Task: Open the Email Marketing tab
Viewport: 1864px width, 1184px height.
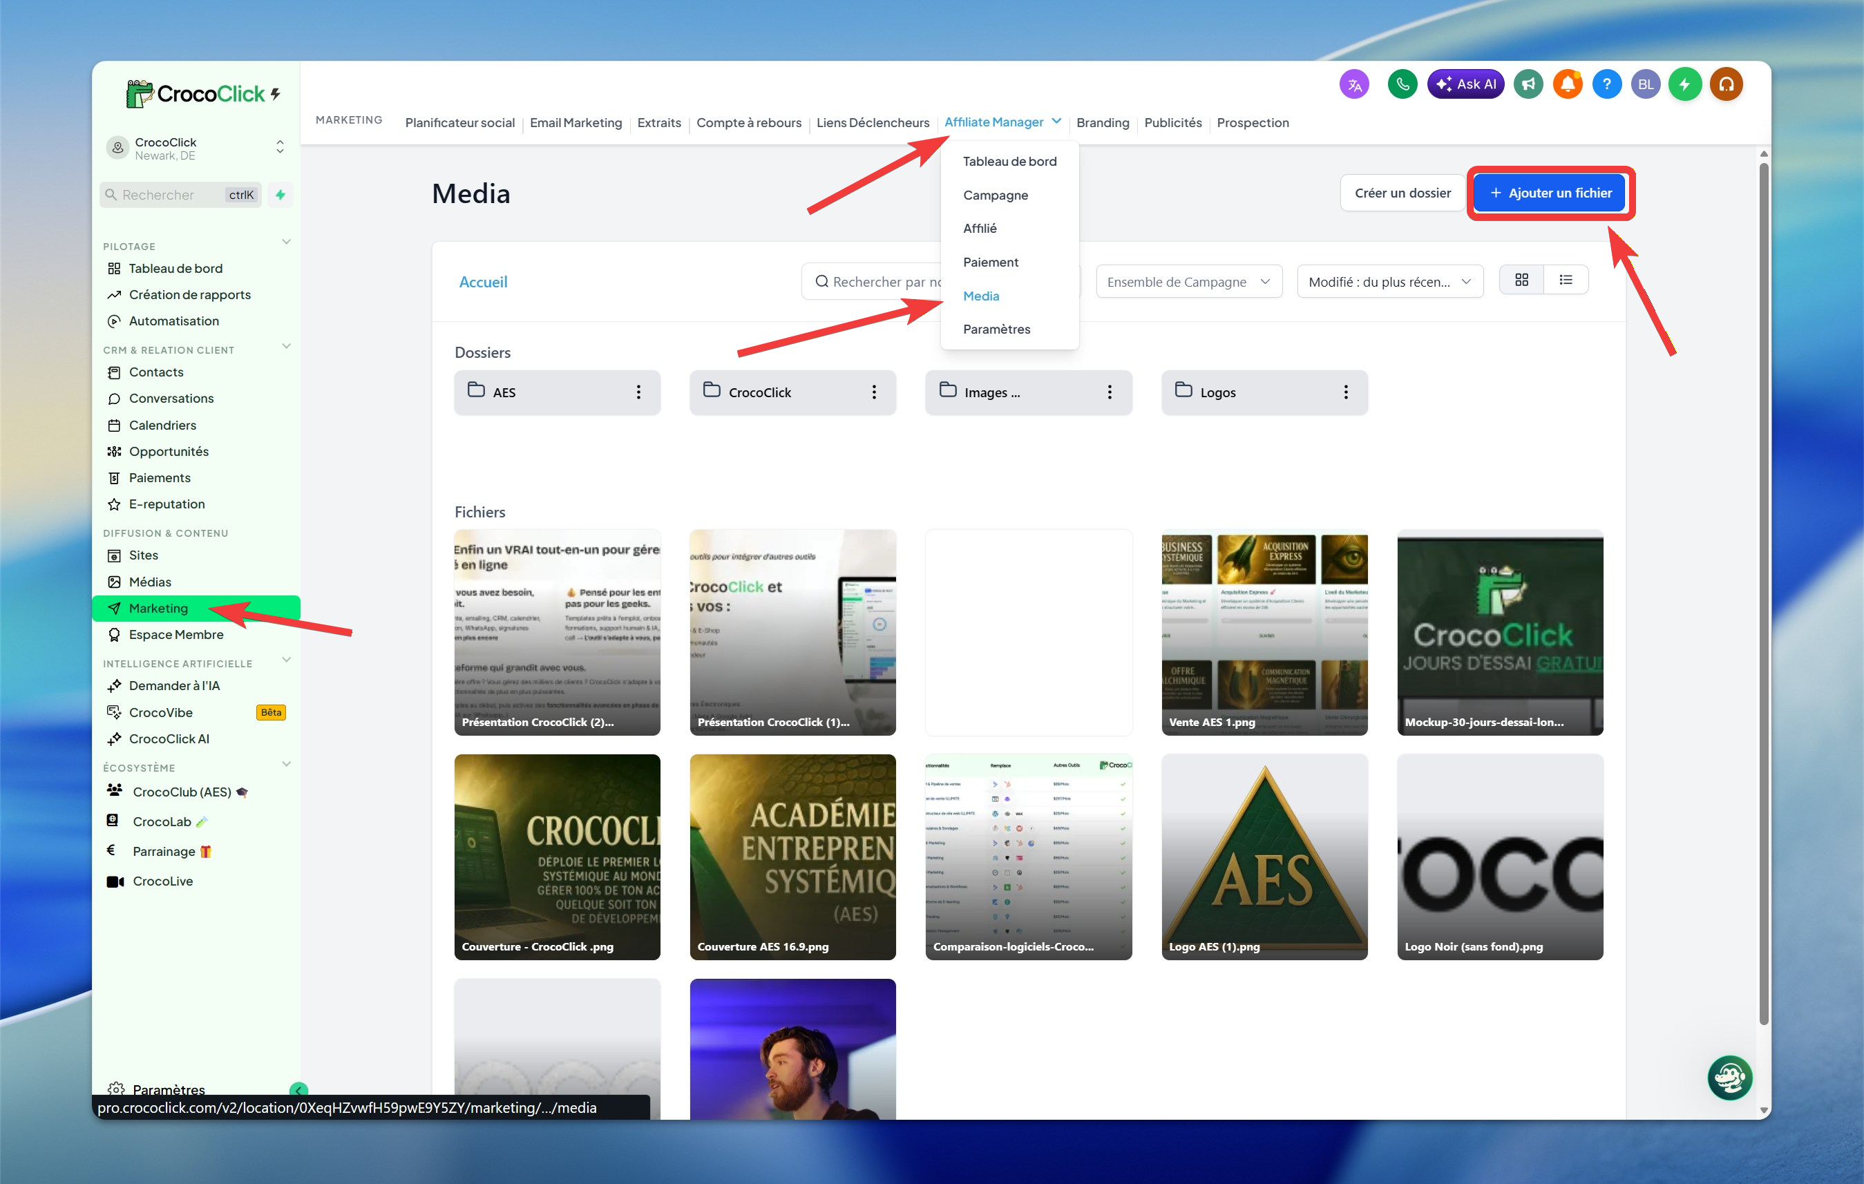Action: [576, 123]
